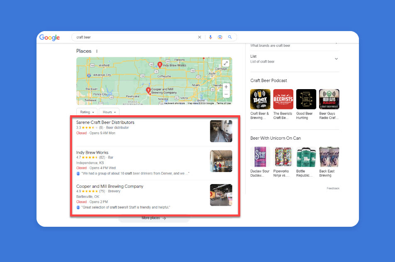Image resolution: width=395 pixels, height=262 pixels.
Task: Click the Feedback link
Action: 333,188
